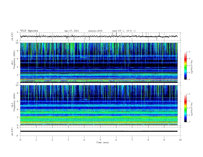Select the date text "Apr. 27, 2021"

click(72, 31)
